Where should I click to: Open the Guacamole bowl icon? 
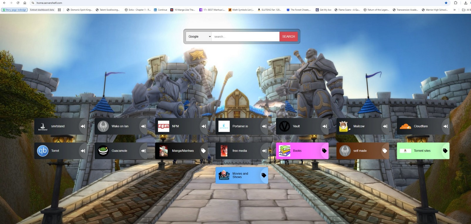pos(103,151)
